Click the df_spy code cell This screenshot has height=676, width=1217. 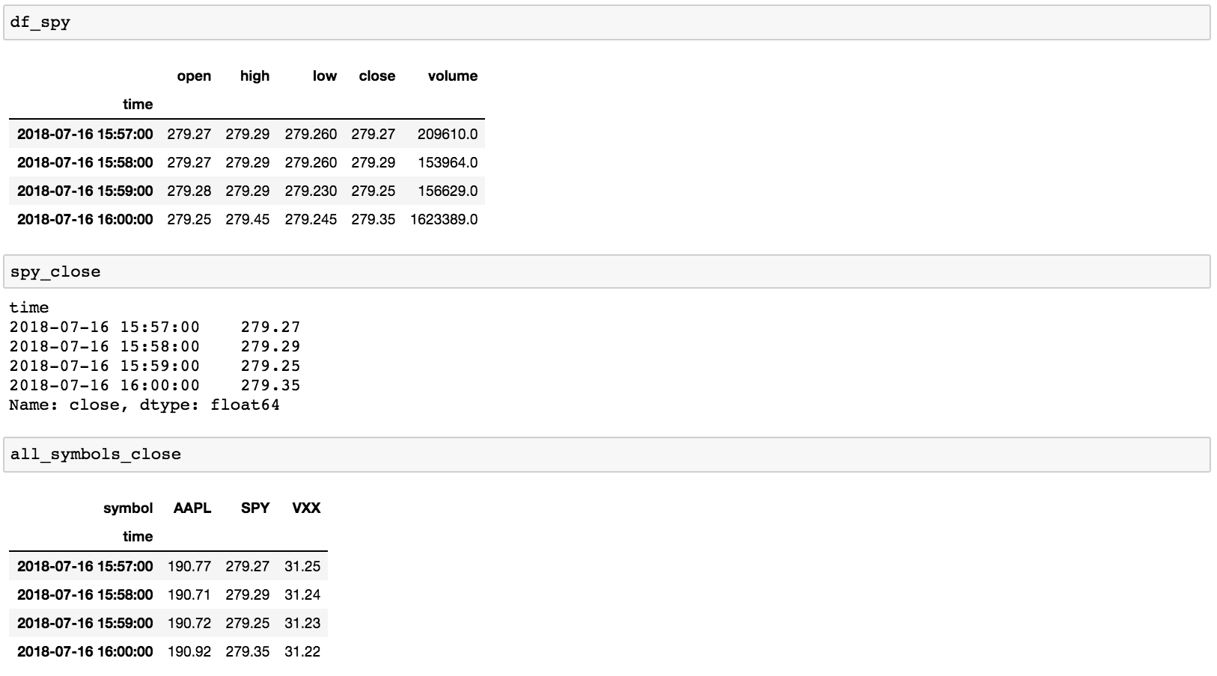pyautogui.click(x=606, y=22)
